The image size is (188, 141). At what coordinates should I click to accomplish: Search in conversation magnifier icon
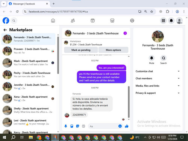164,58
